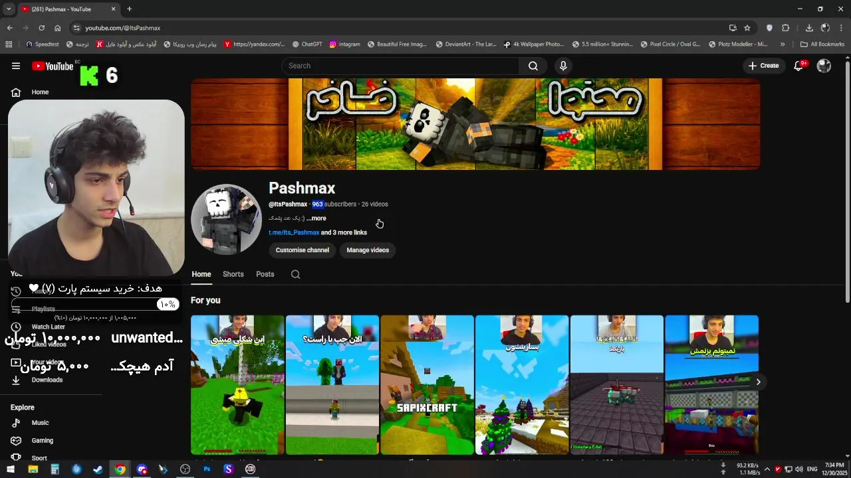
Task: Click the search magnifier button
Action: 533,66
